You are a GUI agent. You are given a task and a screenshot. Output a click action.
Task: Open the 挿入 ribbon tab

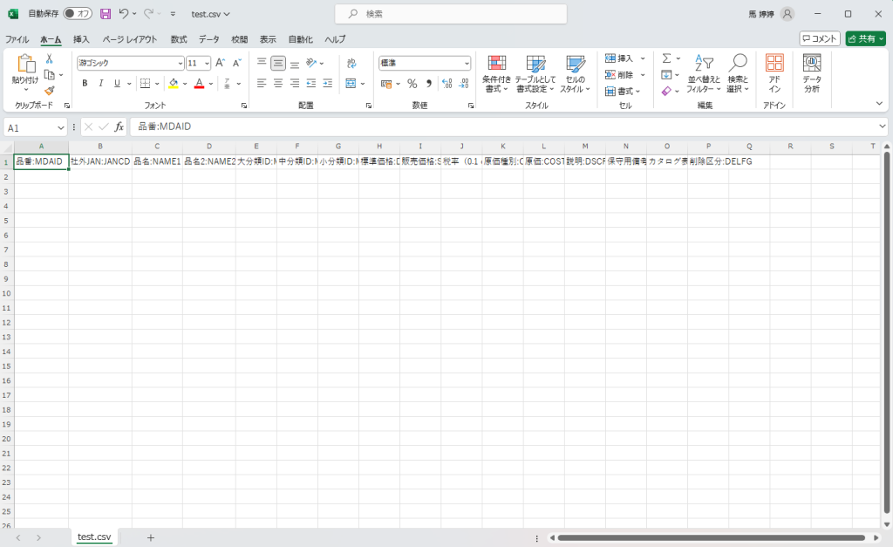point(81,39)
